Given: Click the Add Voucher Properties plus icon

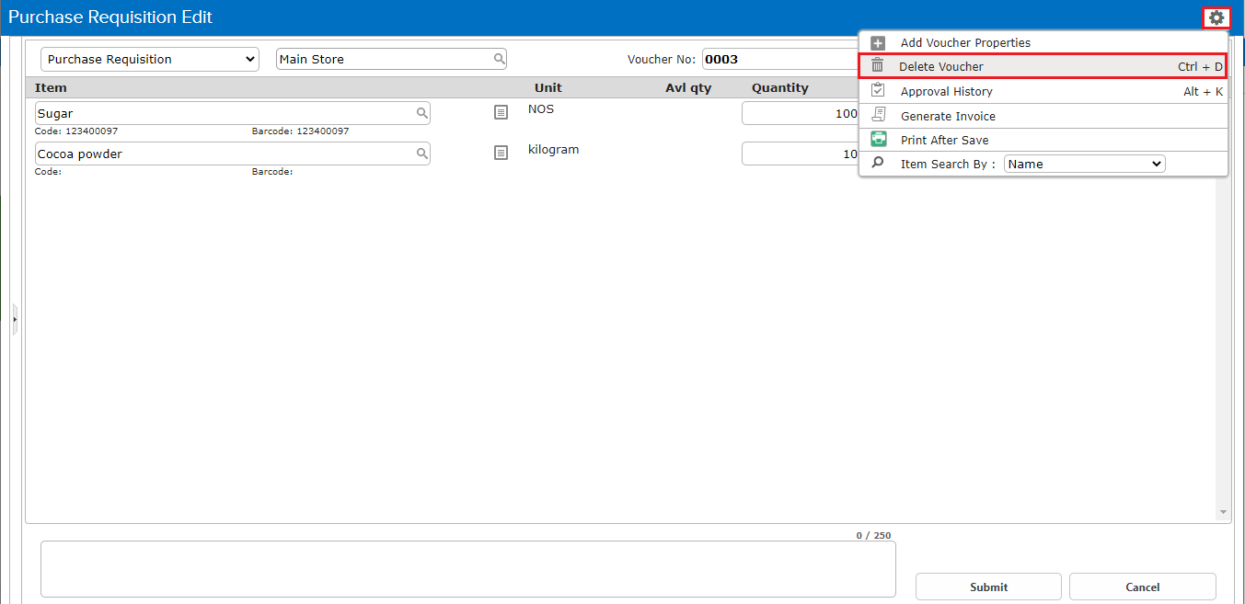Looking at the screenshot, I should 878,43.
